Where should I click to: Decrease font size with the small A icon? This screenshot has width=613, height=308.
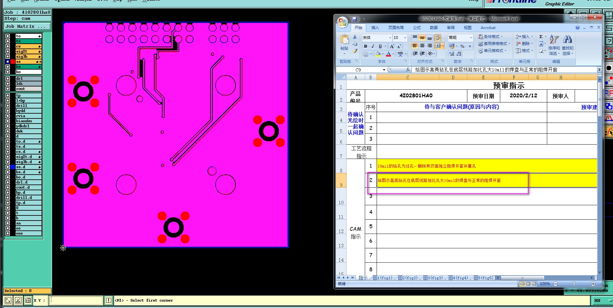click(x=399, y=46)
